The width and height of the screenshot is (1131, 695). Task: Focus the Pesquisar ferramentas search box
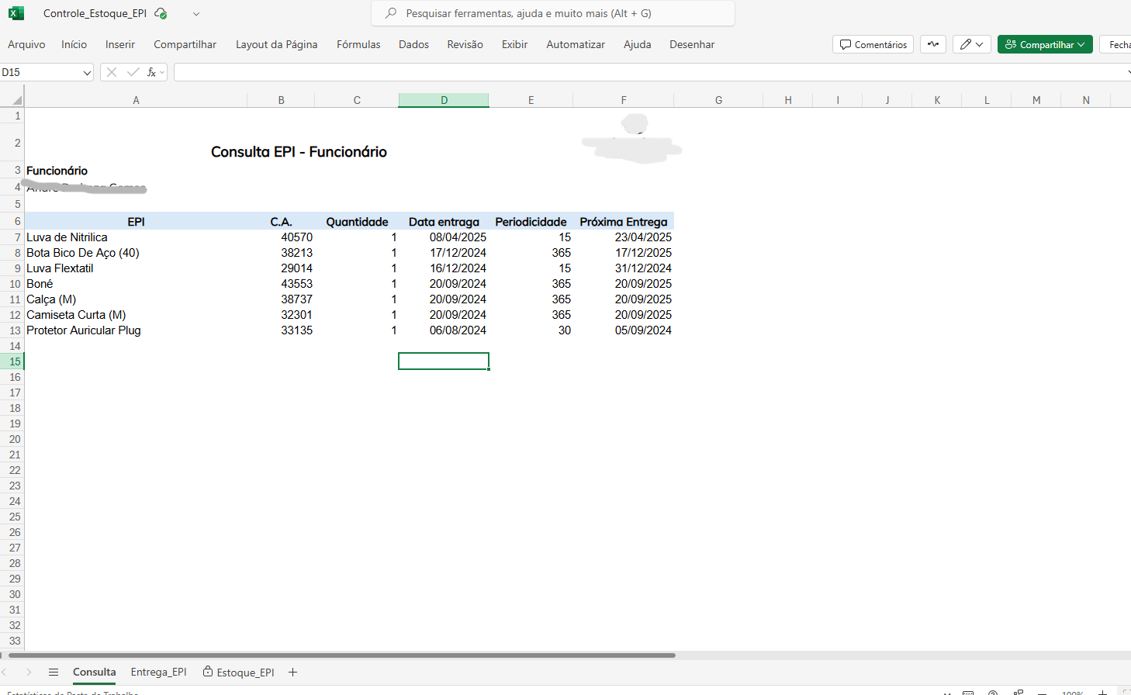click(x=553, y=13)
